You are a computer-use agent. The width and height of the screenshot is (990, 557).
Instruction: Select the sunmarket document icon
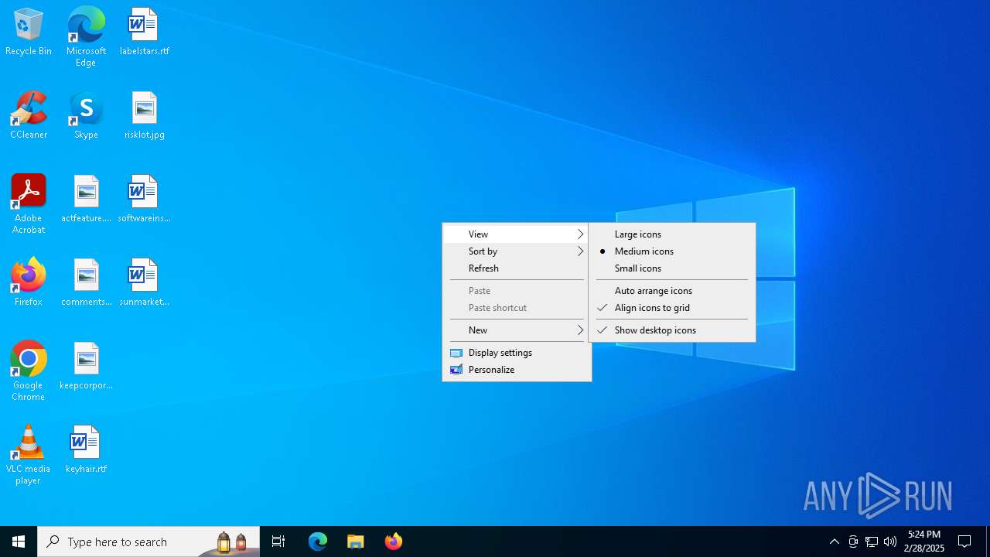pyautogui.click(x=144, y=283)
